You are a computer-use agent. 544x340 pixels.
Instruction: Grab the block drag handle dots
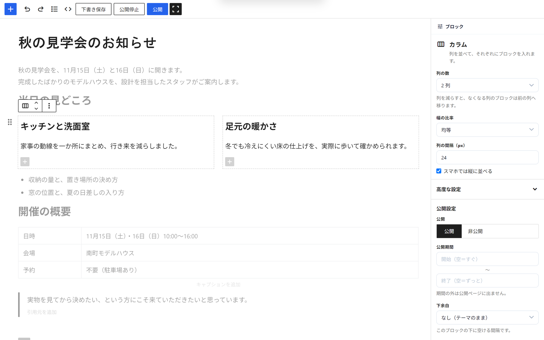pyautogui.click(x=10, y=122)
